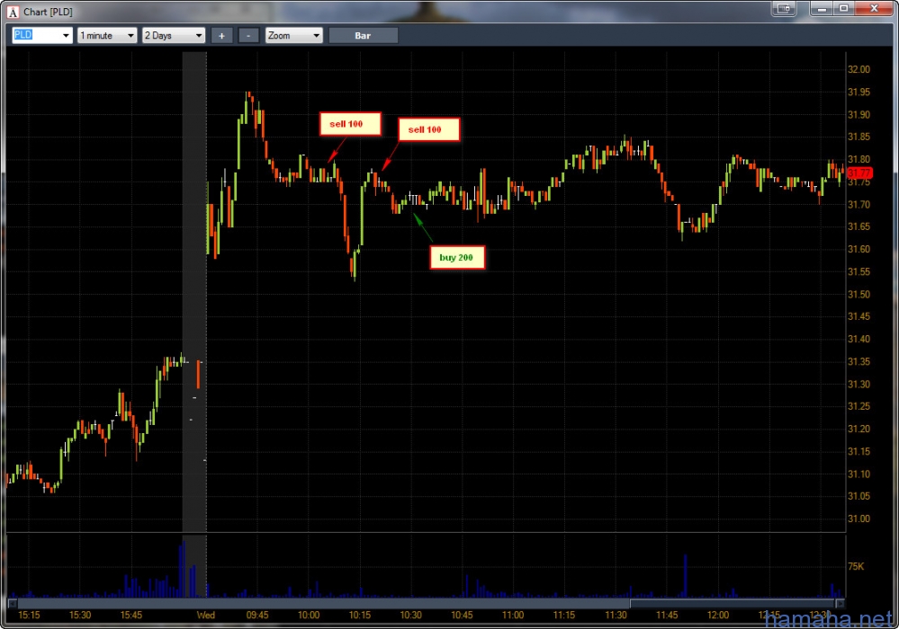Maximize the Chart window
This screenshot has height=629, width=899.
click(844, 9)
